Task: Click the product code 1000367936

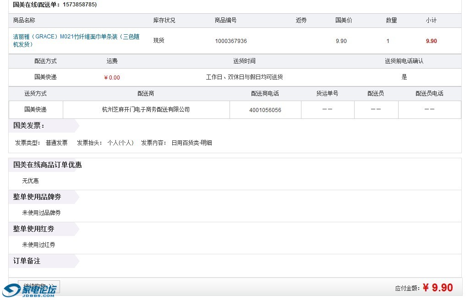Action: click(231, 41)
